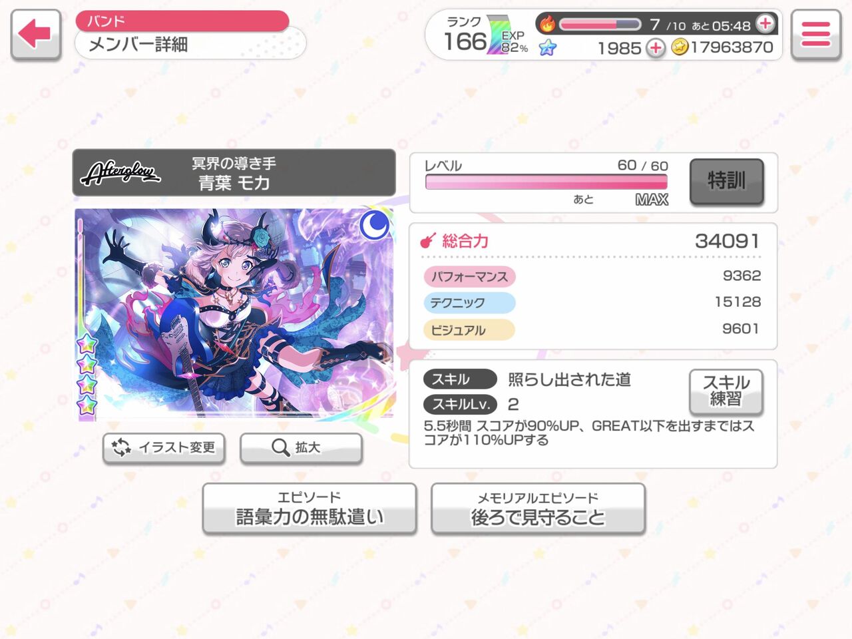Open 特訓 training button

(726, 181)
